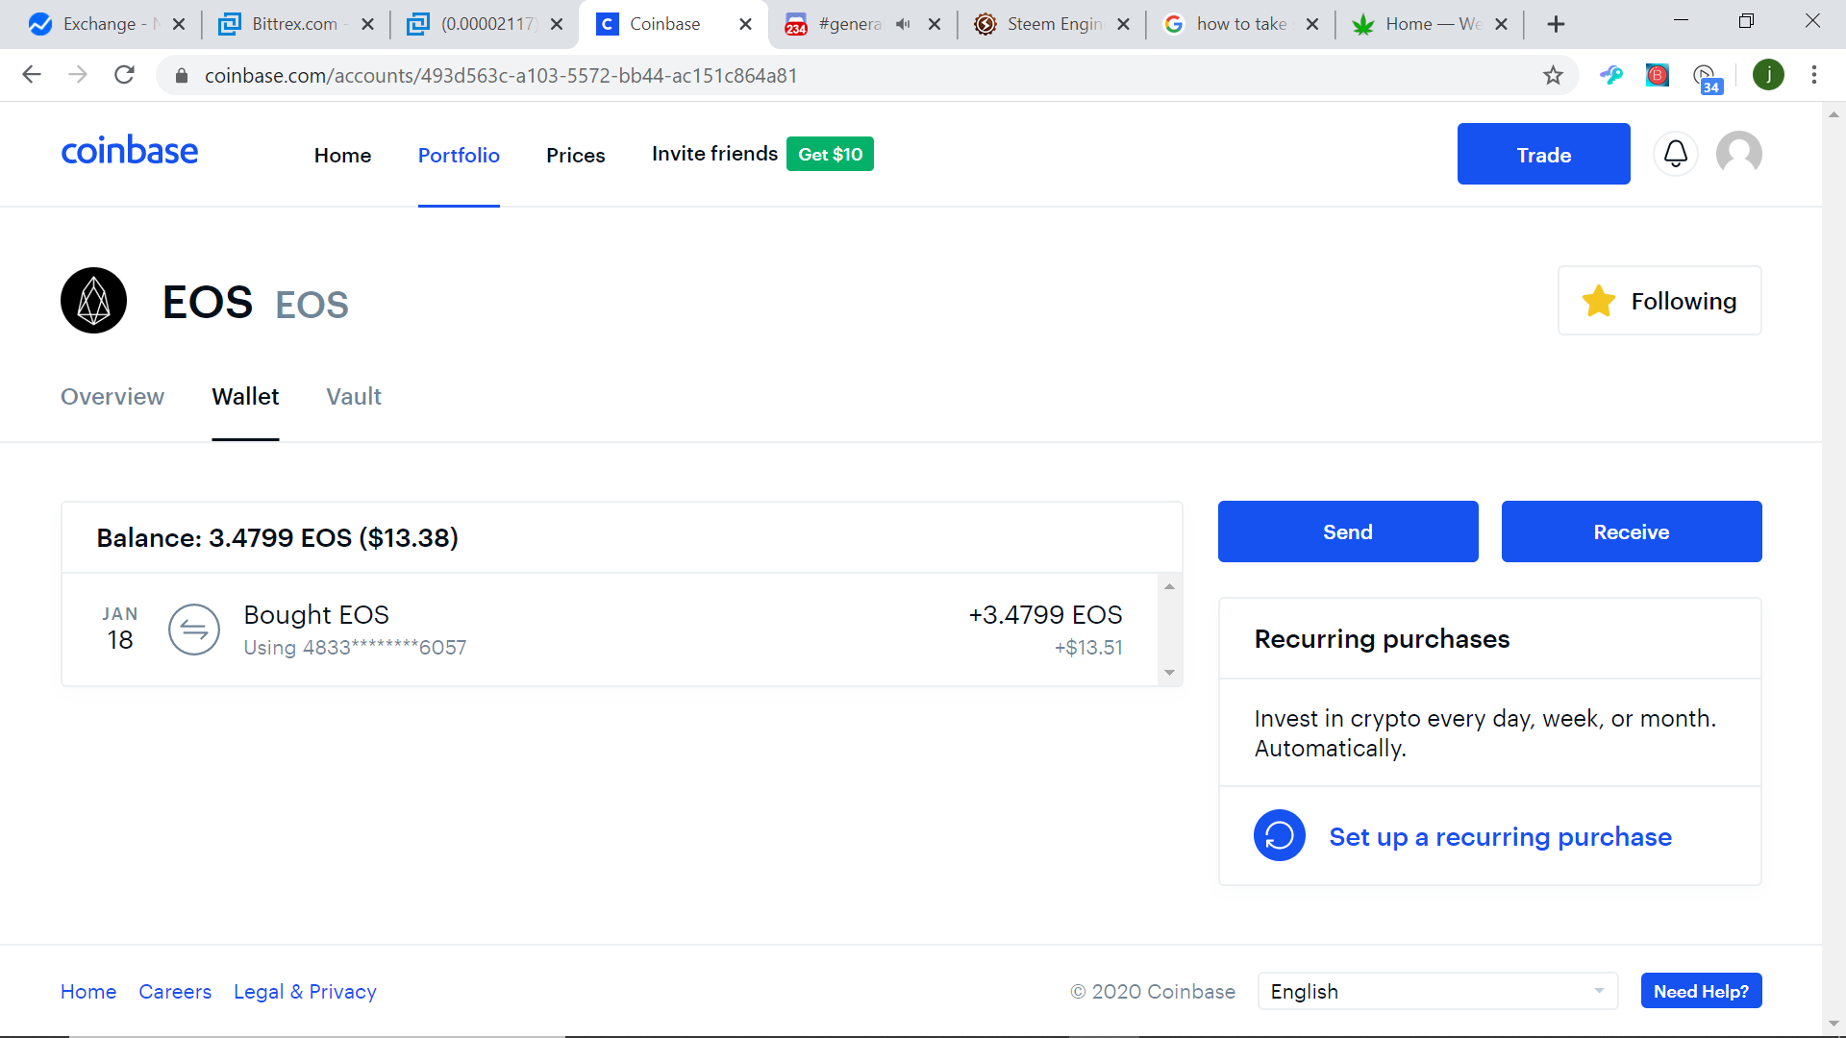Open the Careers footer link
The height and width of the screenshot is (1038, 1846).
pyautogui.click(x=175, y=991)
